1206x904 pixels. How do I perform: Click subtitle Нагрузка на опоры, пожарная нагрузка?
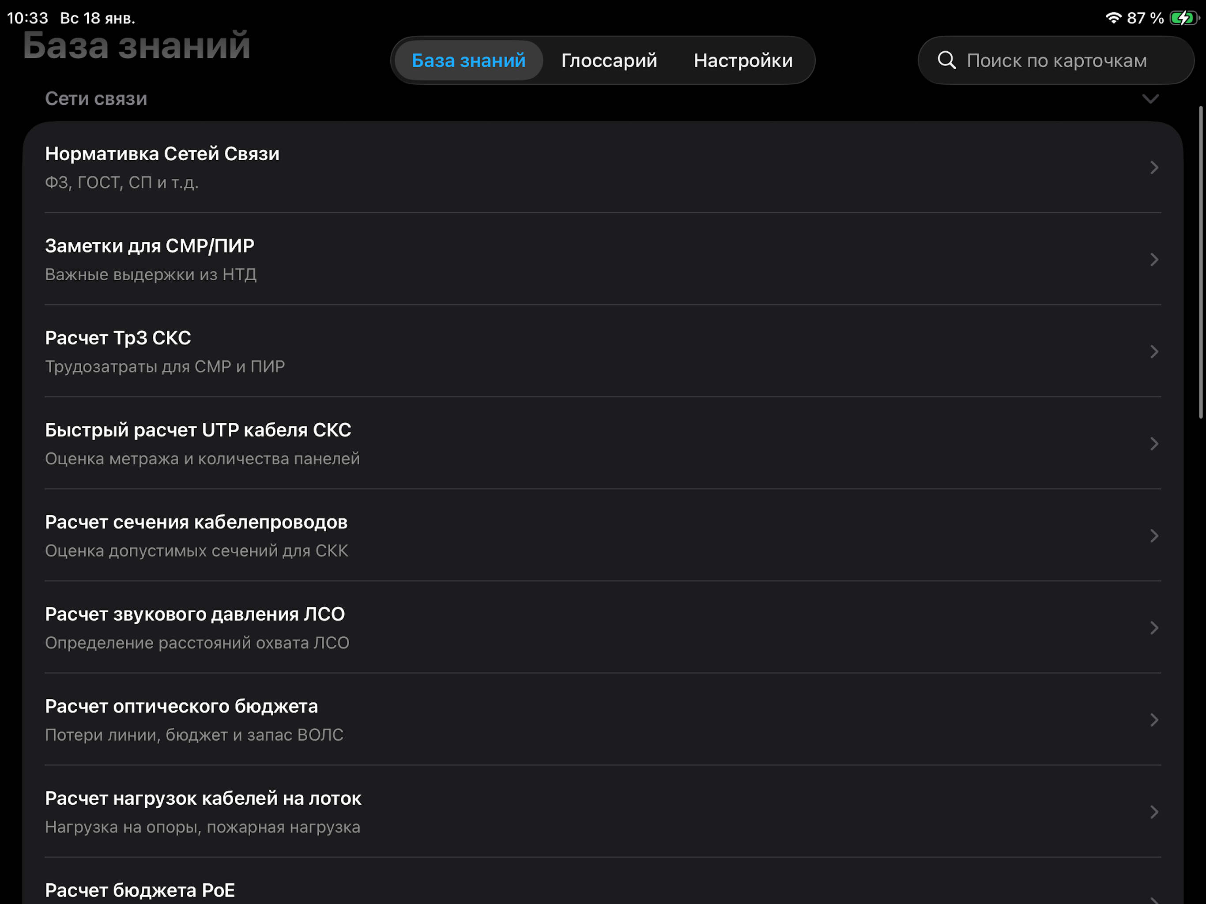point(202,827)
